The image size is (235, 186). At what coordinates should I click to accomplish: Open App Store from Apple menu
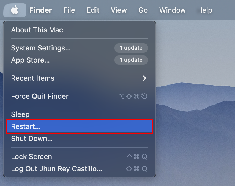point(80,60)
